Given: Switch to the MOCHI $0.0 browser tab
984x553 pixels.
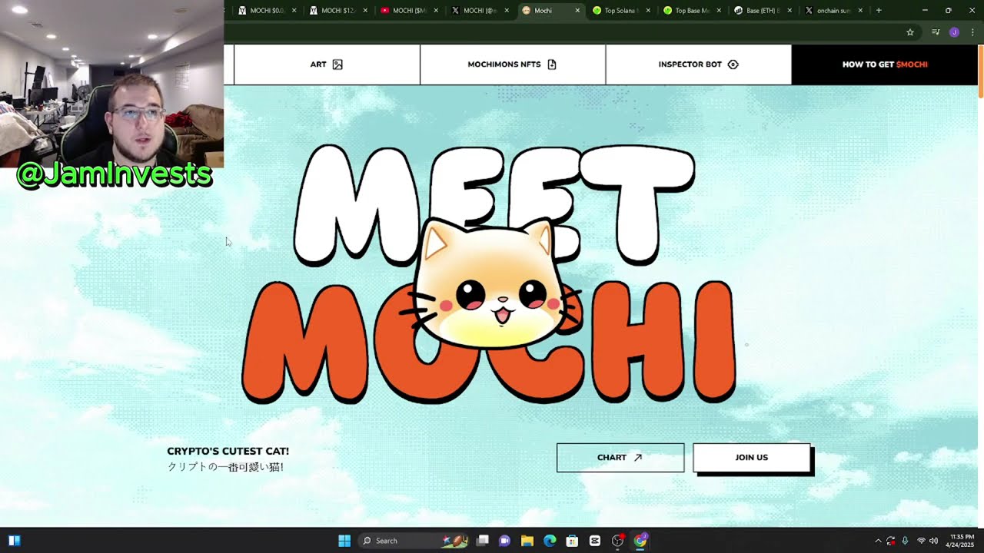Looking at the screenshot, I should (x=267, y=11).
